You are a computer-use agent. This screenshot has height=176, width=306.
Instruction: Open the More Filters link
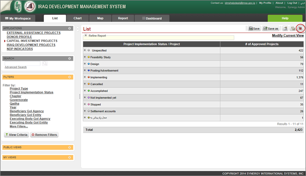click(x=19, y=126)
